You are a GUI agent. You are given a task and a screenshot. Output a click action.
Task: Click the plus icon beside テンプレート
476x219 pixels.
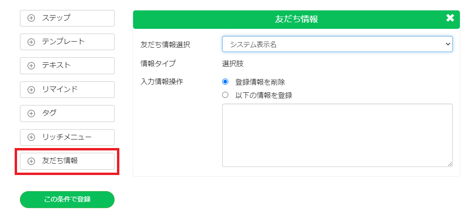tap(31, 42)
